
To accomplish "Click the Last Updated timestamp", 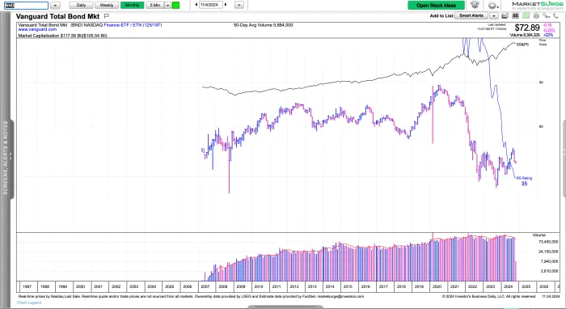I will tap(492, 27).
